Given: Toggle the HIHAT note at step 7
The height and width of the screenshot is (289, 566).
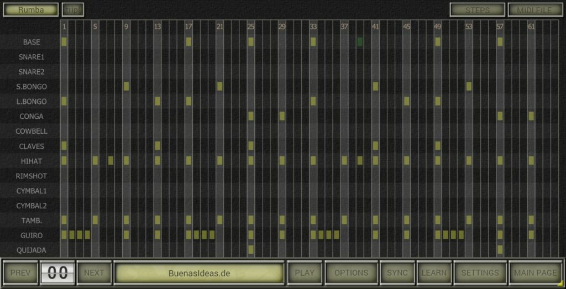Looking at the screenshot, I should coord(111,161).
